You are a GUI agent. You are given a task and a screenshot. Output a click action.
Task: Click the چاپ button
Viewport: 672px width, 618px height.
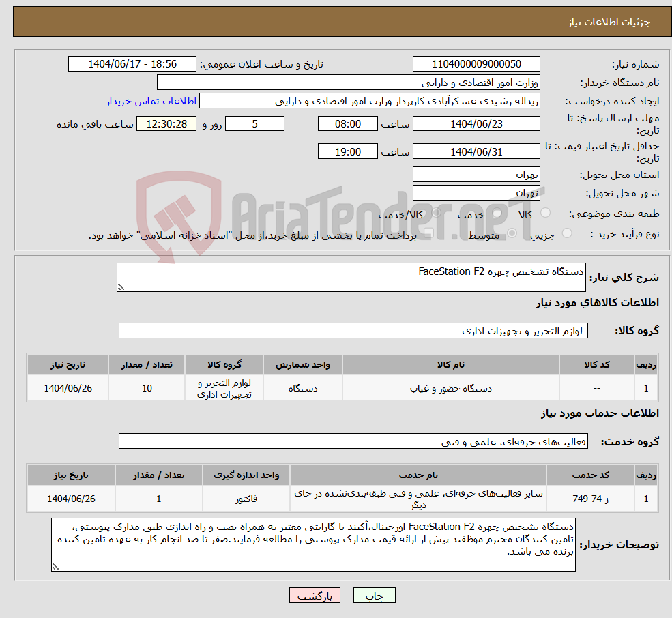373,595
